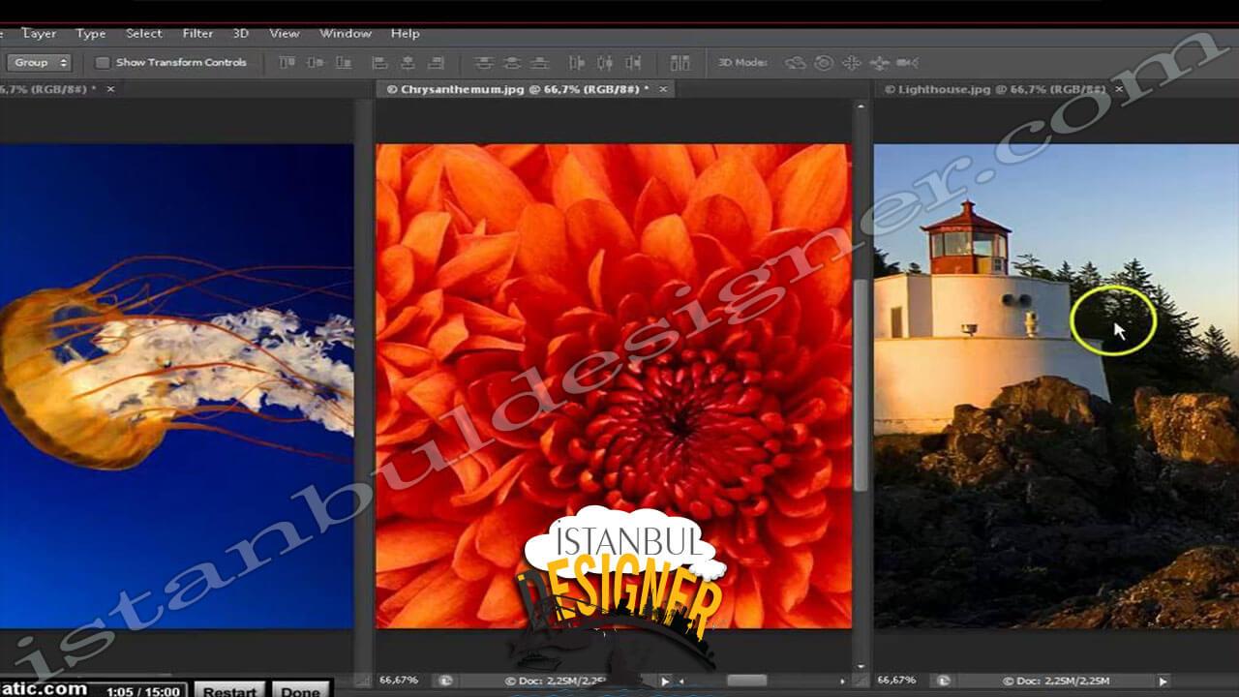Viewport: 1239px width, 697px height.
Task: Close the Chrysanthemum.jpg document tab
Action: pos(663,89)
